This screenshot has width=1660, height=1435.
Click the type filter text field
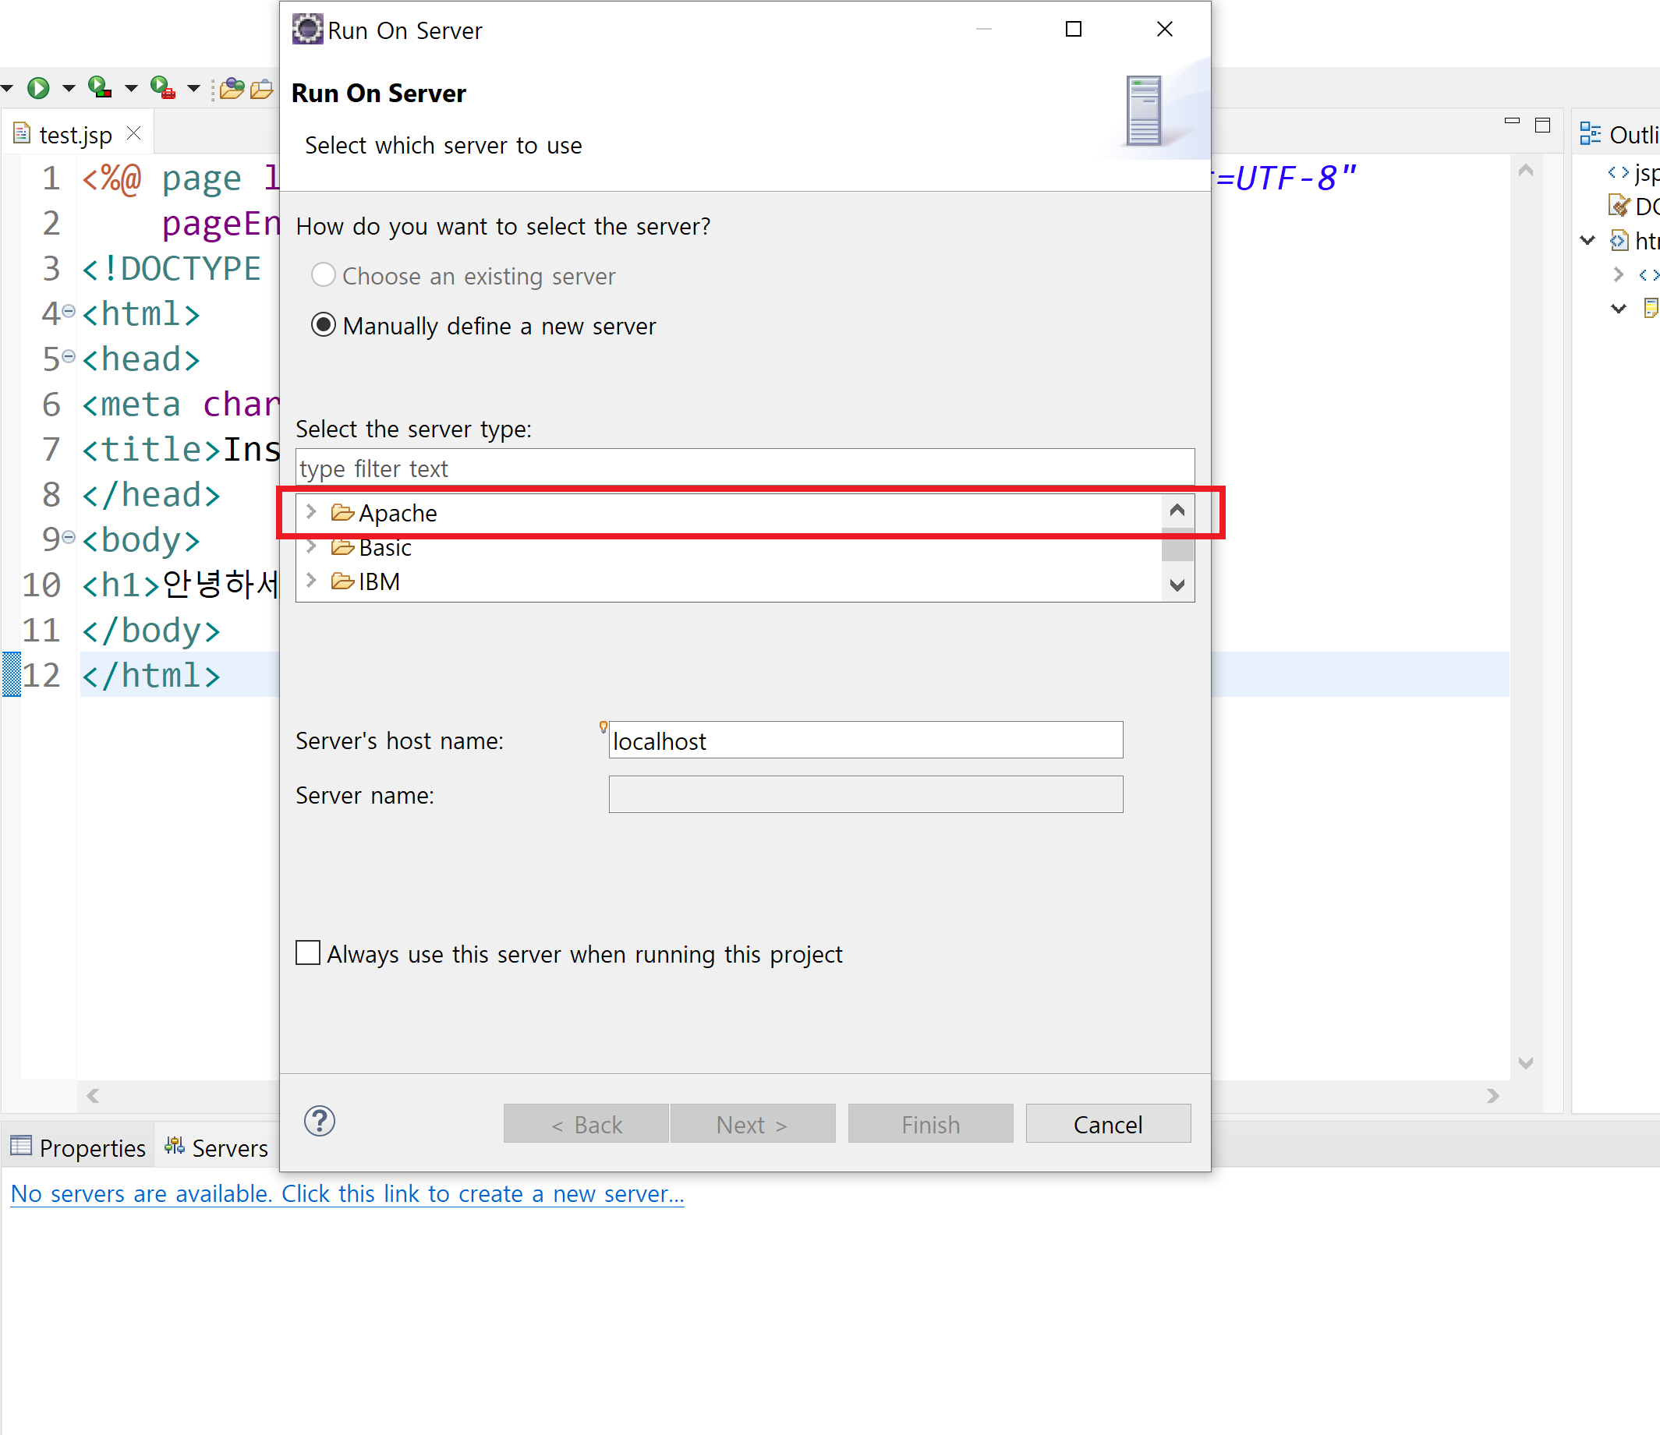click(744, 468)
